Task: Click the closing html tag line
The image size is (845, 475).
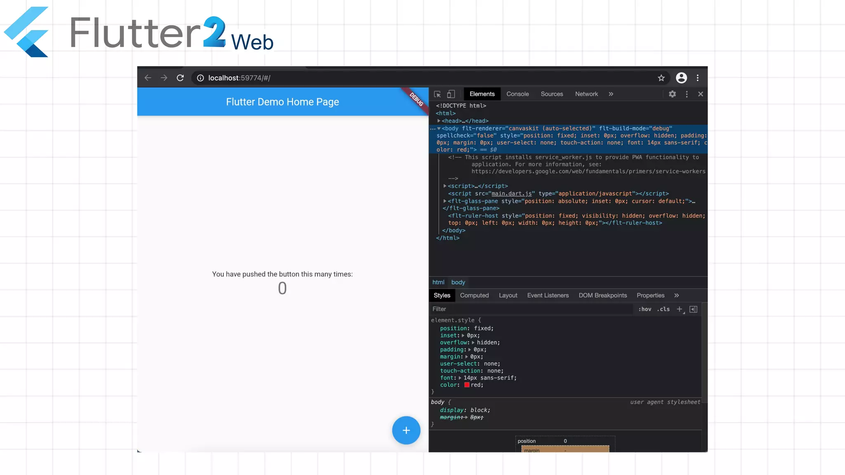Action: [448, 238]
